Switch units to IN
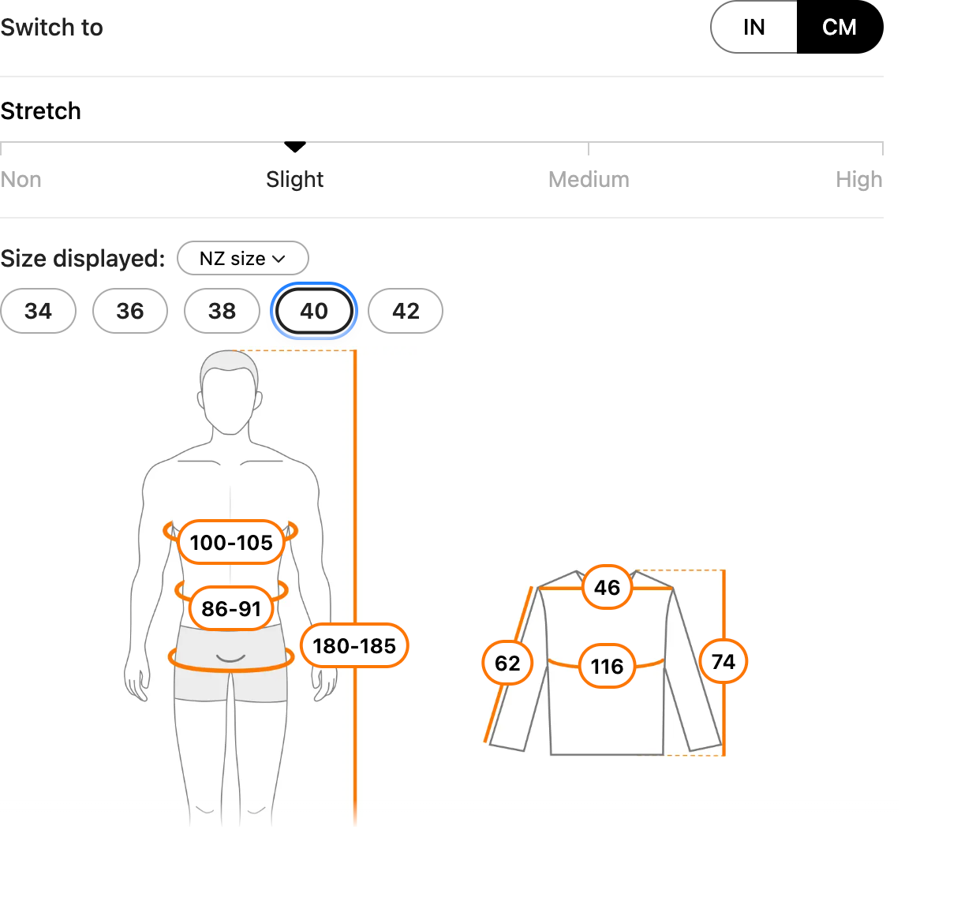 753,28
